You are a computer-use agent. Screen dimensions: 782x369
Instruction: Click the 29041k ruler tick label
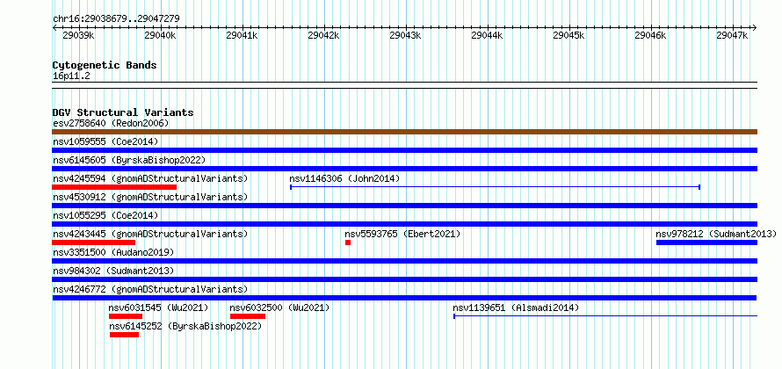(242, 35)
